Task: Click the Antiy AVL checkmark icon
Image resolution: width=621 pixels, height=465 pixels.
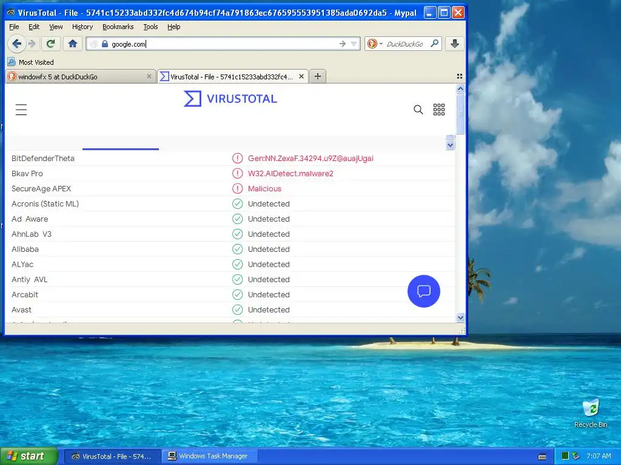Action: (x=237, y=280)
